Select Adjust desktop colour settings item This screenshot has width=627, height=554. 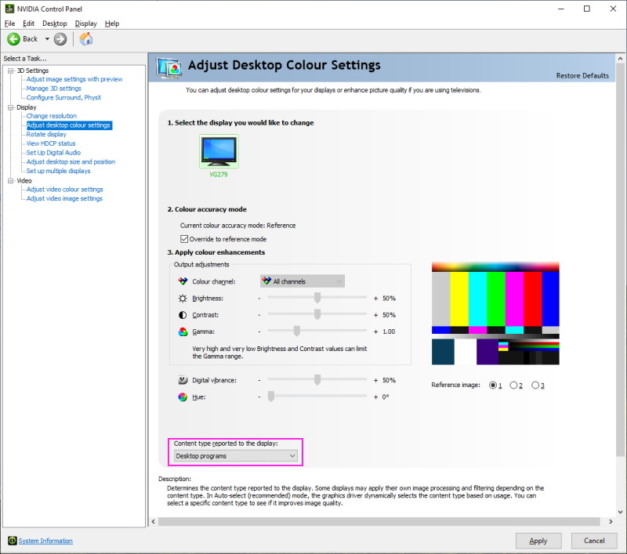pyautogui.click(x=68, y=125)
